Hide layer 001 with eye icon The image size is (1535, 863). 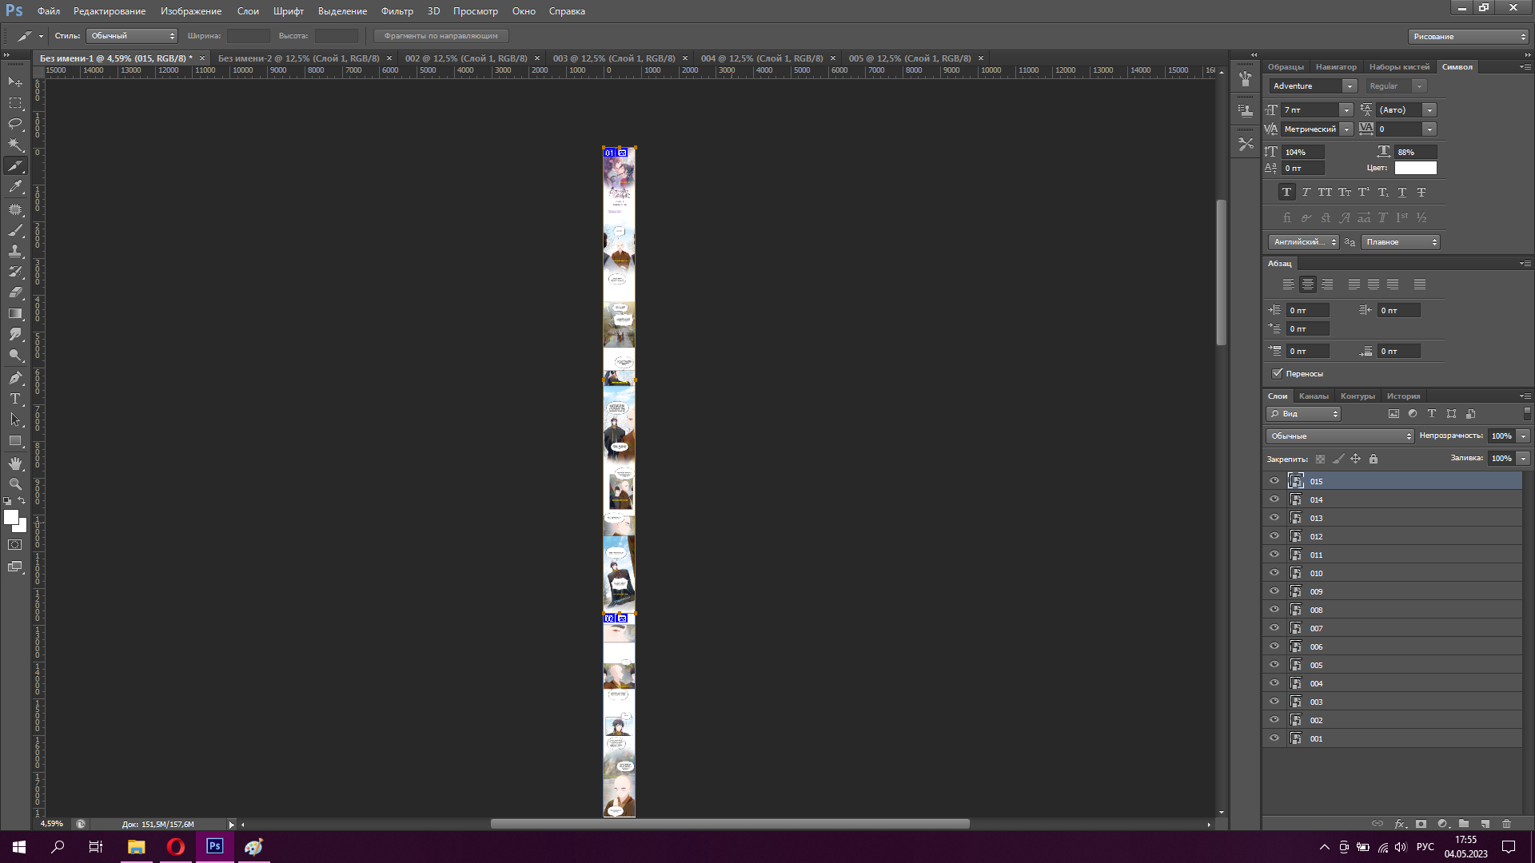[x=1274, y=738]
